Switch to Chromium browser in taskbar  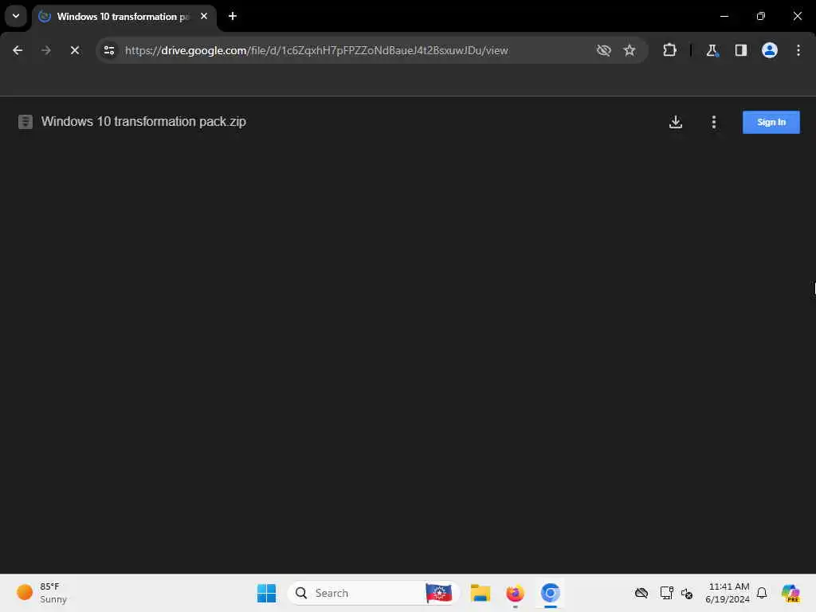point(550,593)
